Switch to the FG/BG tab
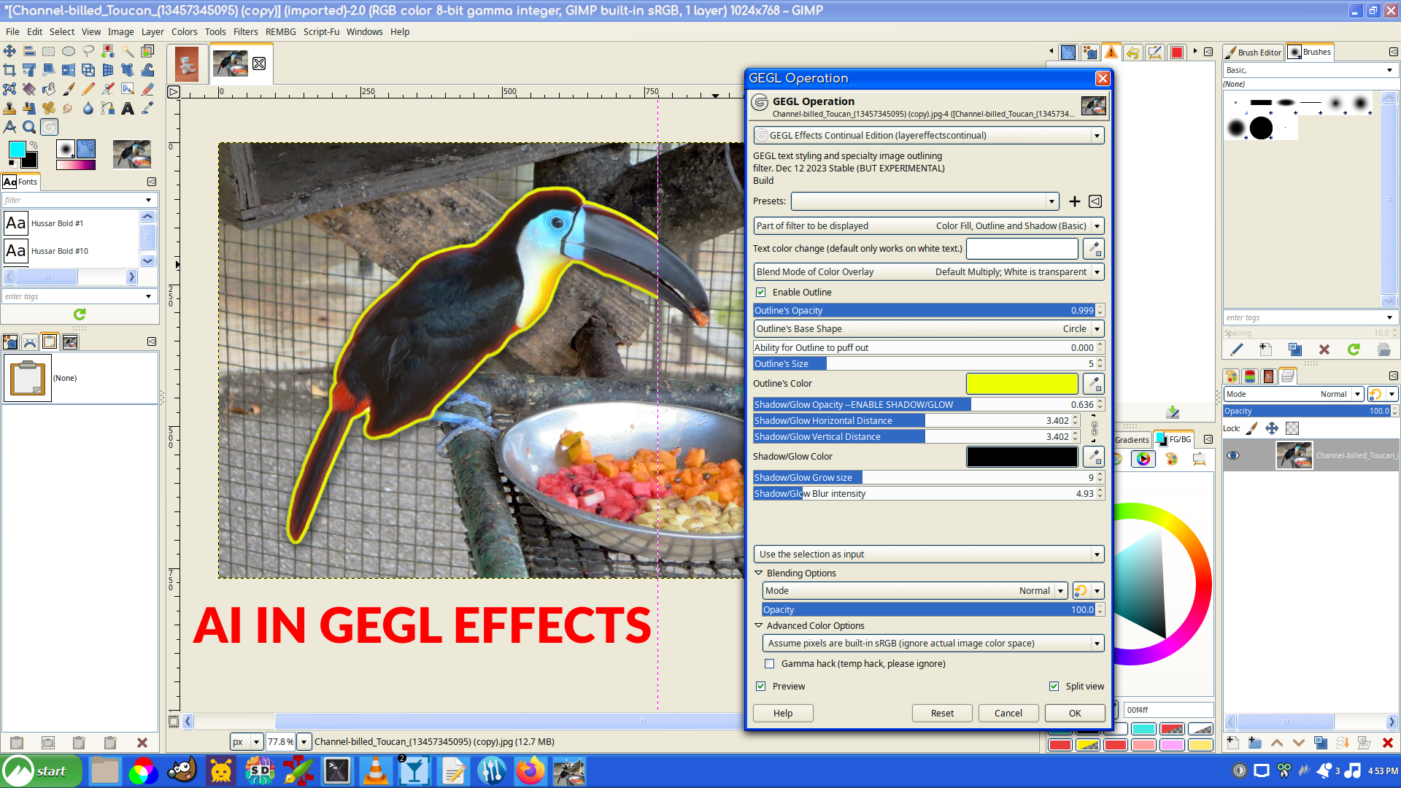 (x=1174, y=439)
